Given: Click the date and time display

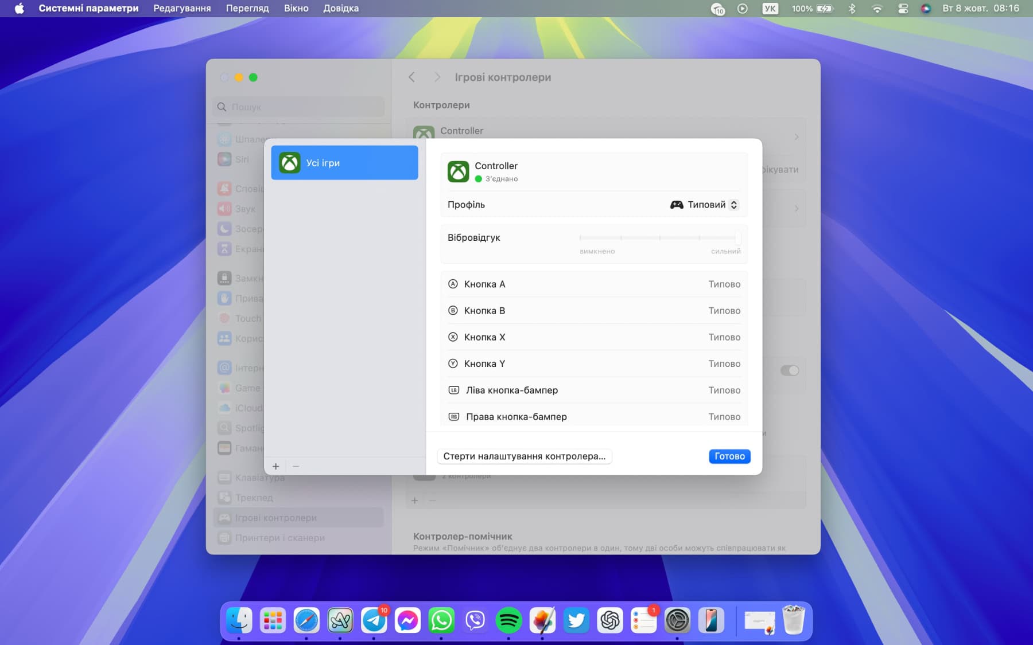Looking at the screenshot, I should tap(981, 8).
